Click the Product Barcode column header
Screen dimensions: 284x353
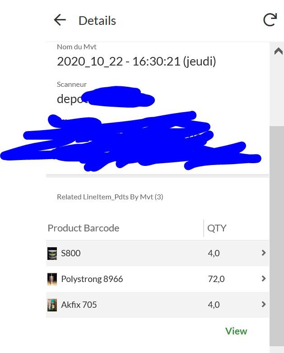coord(84,228)
